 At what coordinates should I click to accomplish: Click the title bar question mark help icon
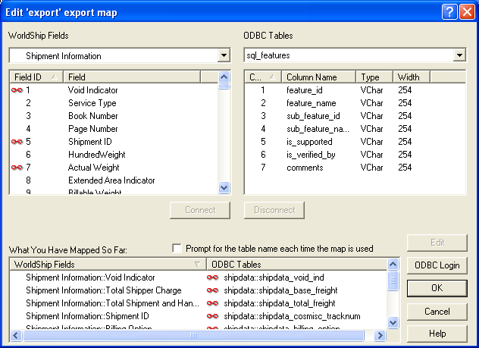[x=449, y=12]
